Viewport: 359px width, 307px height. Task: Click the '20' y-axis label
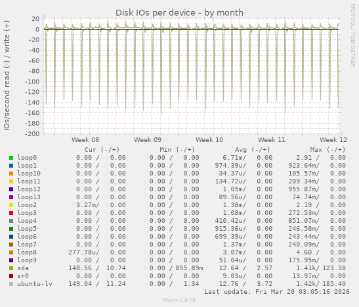(x=35, y=19)
